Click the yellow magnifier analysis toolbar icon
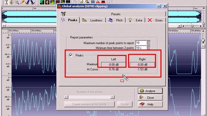The width and height of the screenshot is (207, 116). click(x=87, y=2)
